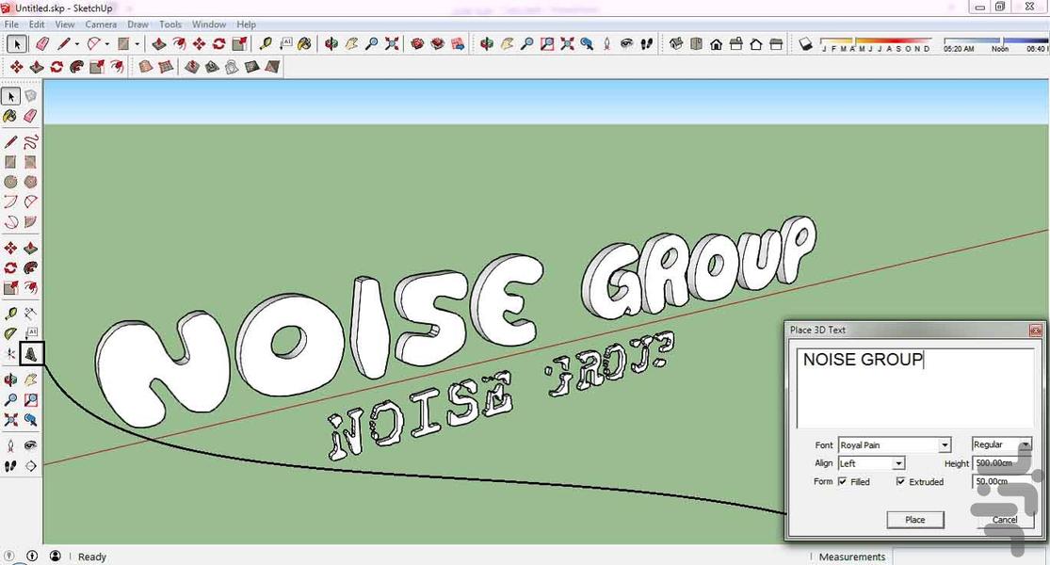Uncheck the Extruded checkbox
1050x565 pixels.
900,482
